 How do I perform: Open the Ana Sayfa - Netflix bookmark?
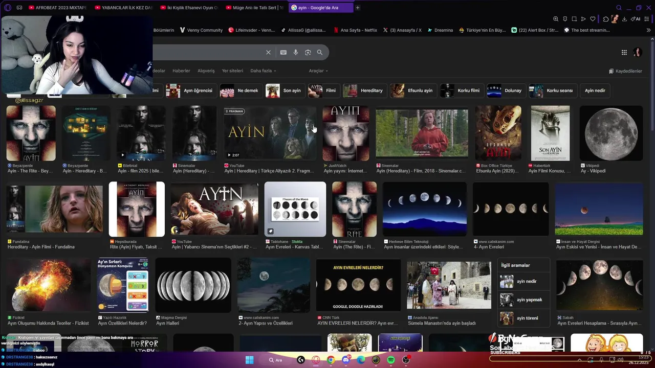(x=355, y=30)
